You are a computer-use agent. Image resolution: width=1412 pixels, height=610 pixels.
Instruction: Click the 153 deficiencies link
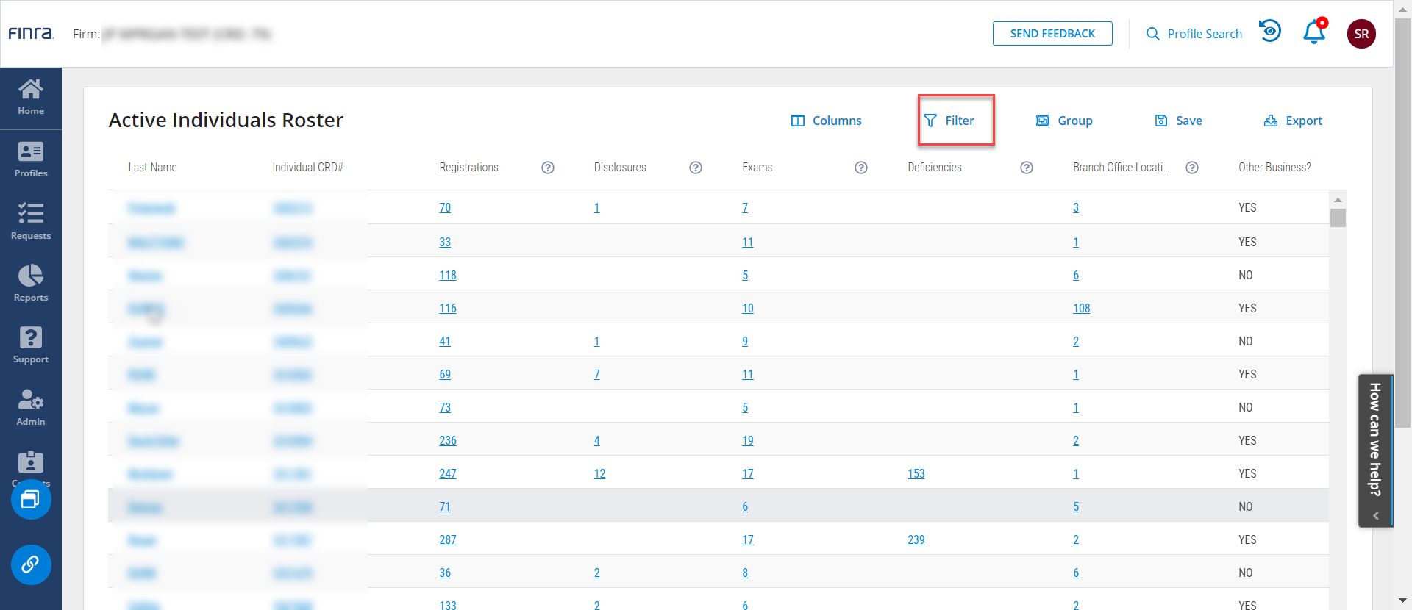(916, 474)
